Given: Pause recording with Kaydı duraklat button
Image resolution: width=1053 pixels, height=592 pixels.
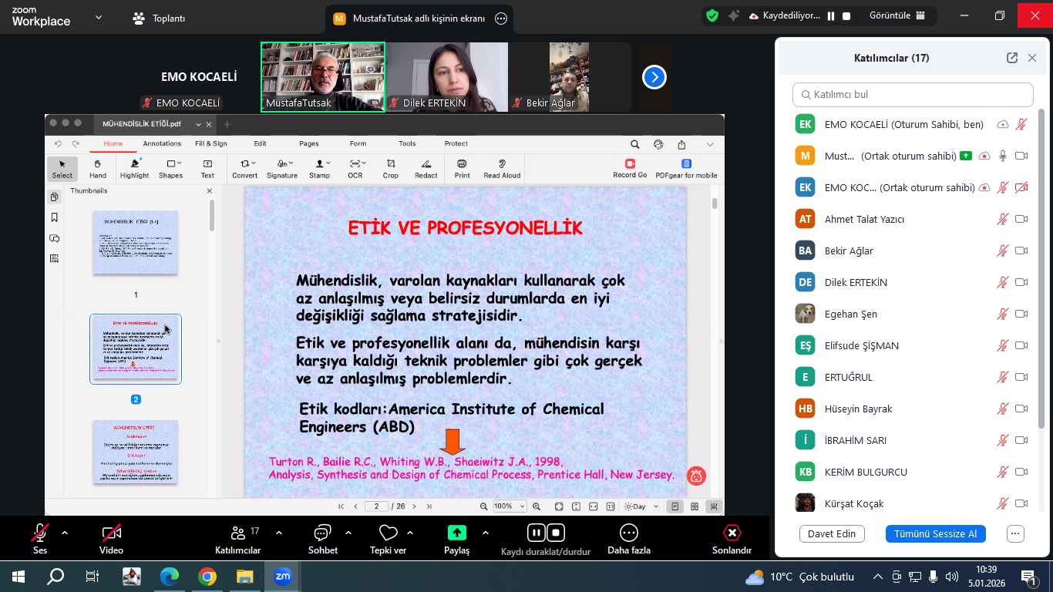Looking at the screenshot, I should tap(536, 533).
